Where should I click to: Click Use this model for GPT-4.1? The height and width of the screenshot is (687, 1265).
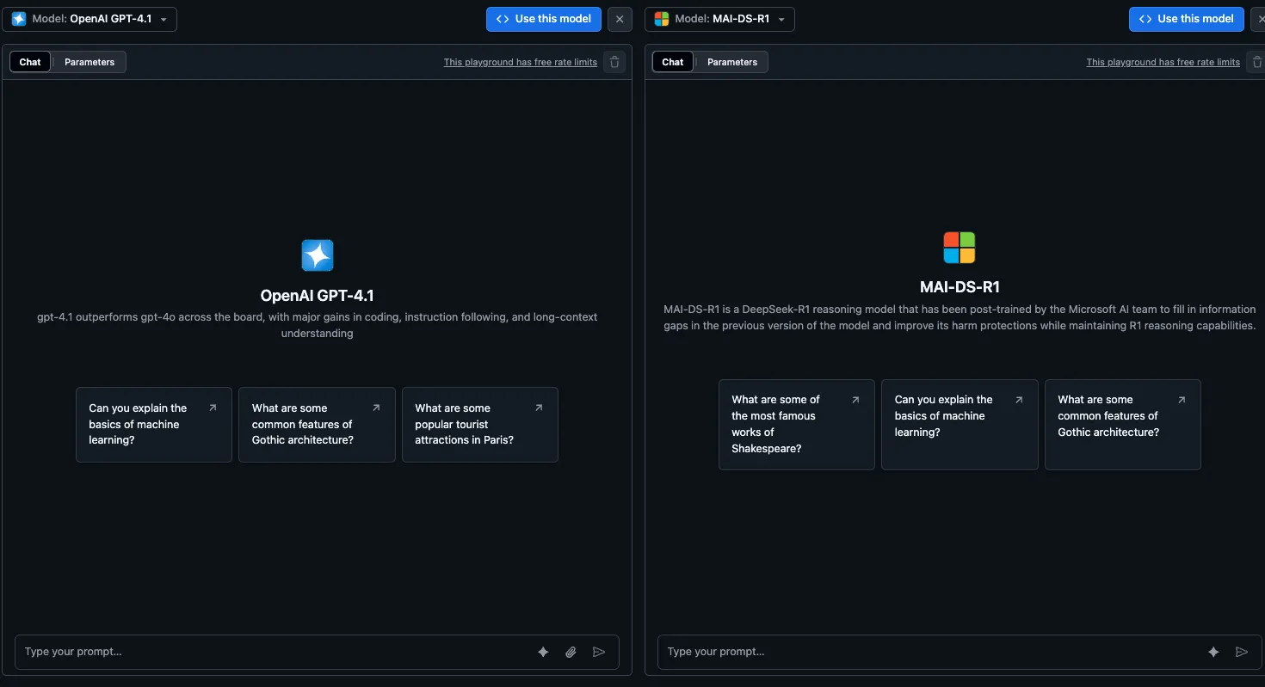543,18
